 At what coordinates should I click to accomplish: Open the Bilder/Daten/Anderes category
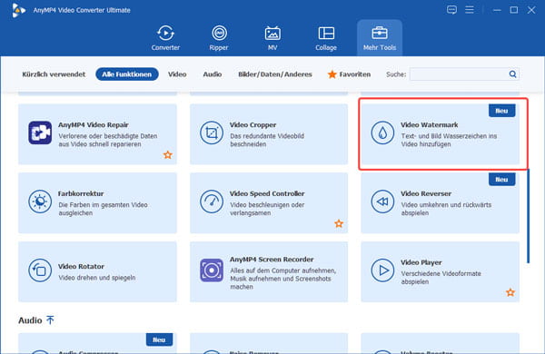pos(275,74)
